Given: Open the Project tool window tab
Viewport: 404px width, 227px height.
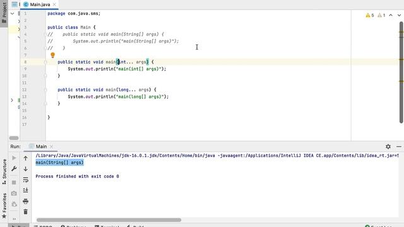Looking at the screenshot, I should (4, 13).
